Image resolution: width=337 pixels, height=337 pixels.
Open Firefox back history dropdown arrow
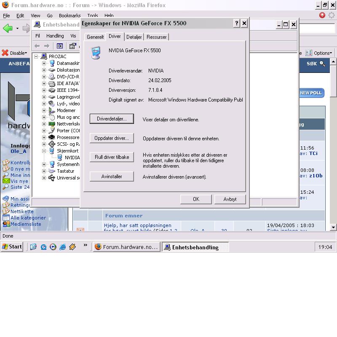[x=17, y=28]
